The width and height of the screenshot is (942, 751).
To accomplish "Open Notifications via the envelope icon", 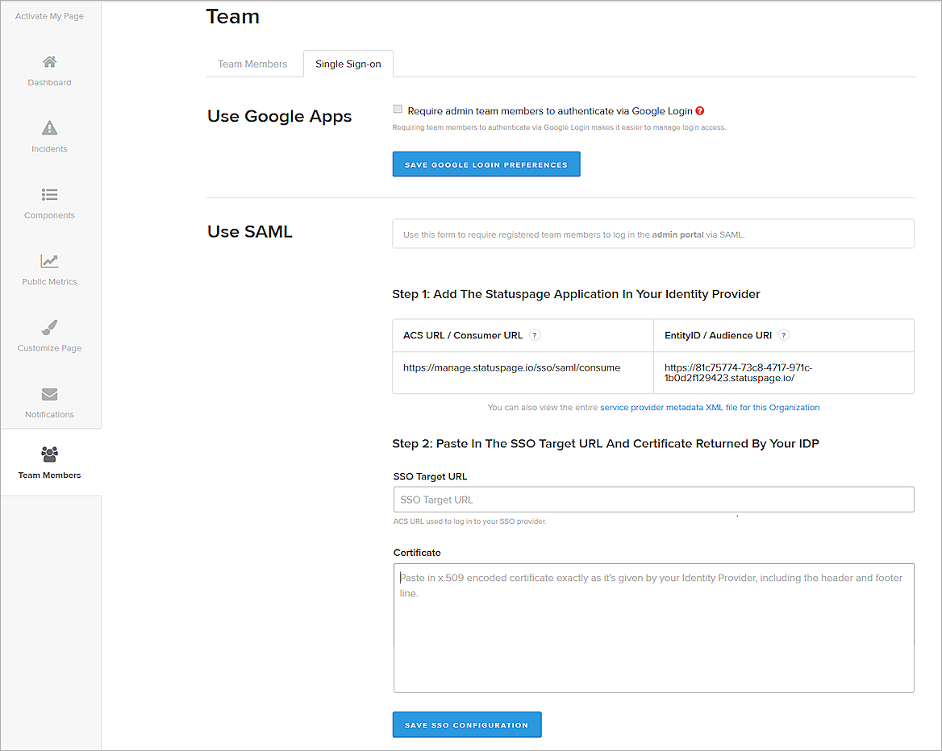I will click(49, 394).
